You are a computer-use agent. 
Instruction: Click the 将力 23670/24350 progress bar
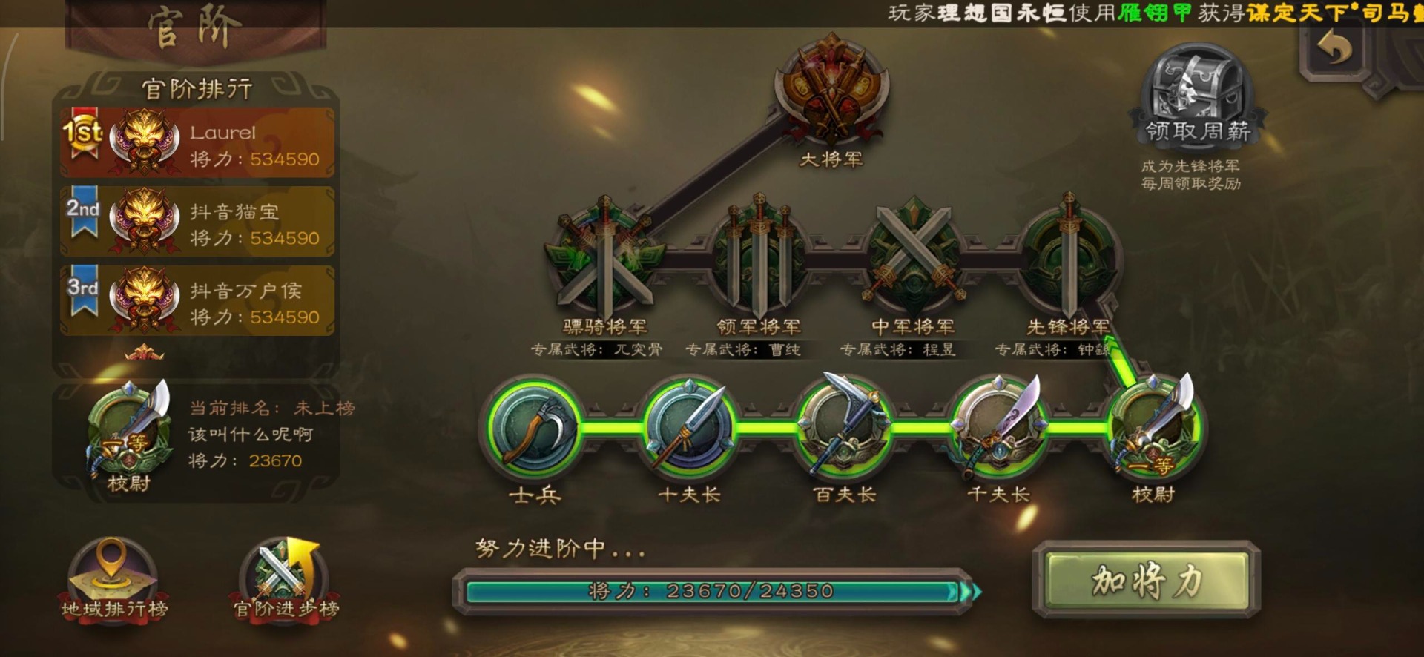[716, 591]
